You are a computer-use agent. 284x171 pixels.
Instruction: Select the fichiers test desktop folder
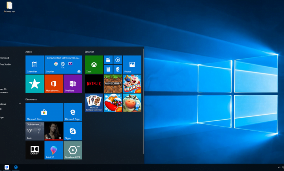[9, 7]
